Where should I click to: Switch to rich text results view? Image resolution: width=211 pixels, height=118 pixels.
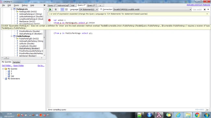coord(62,9)
